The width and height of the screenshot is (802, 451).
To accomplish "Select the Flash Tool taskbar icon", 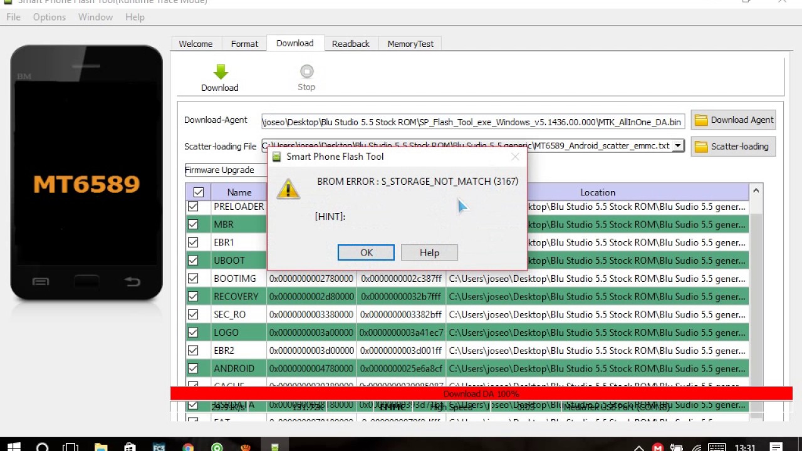I will tap(274, 447).
